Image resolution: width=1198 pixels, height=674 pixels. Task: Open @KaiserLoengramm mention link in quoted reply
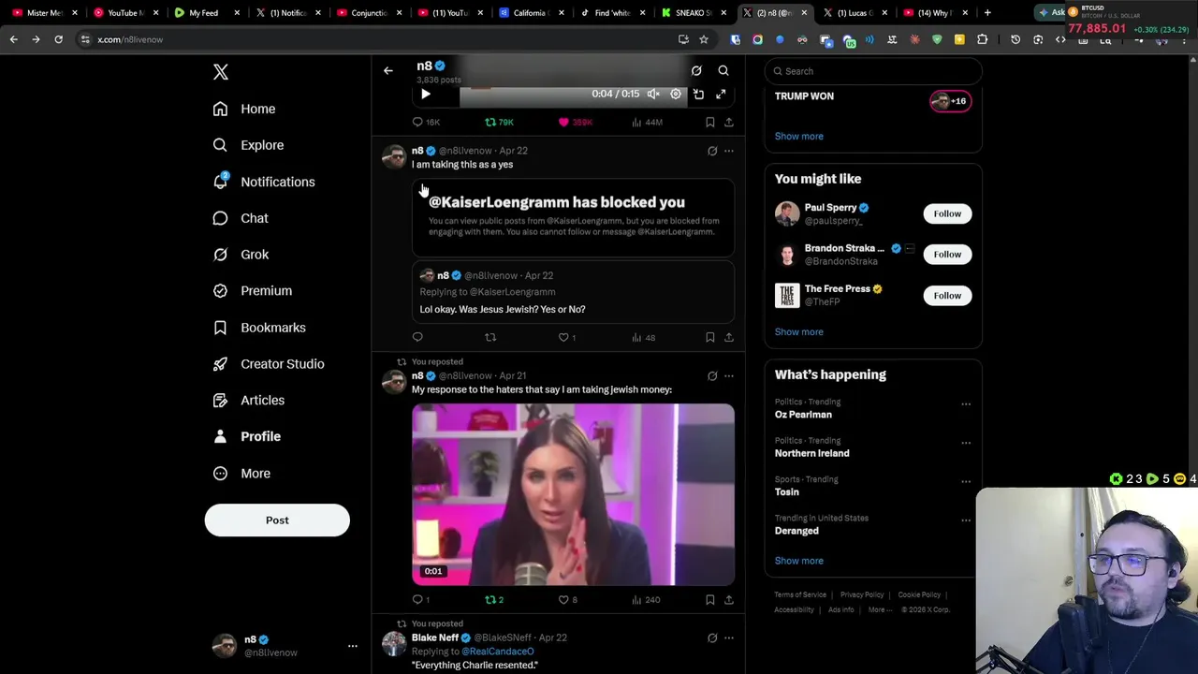click(512, 292)
